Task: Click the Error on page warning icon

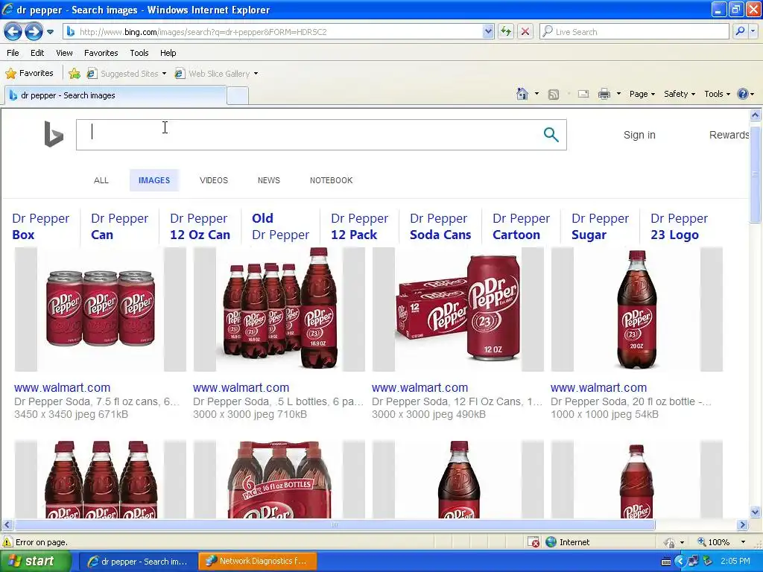Action: pos(7,542)
